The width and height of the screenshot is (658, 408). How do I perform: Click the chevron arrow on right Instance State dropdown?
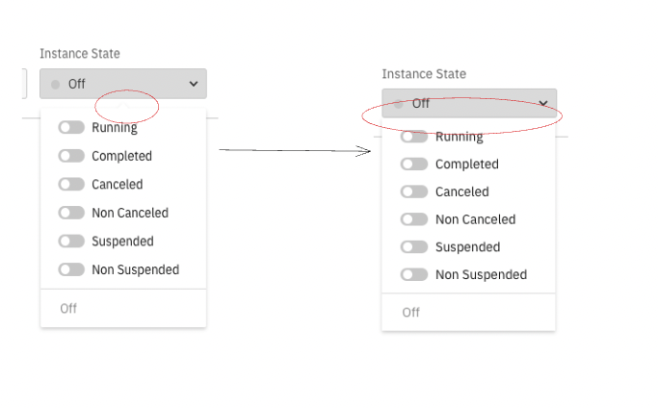click(x=543, y=103)
